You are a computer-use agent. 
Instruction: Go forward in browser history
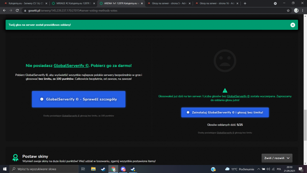(11, 10)
